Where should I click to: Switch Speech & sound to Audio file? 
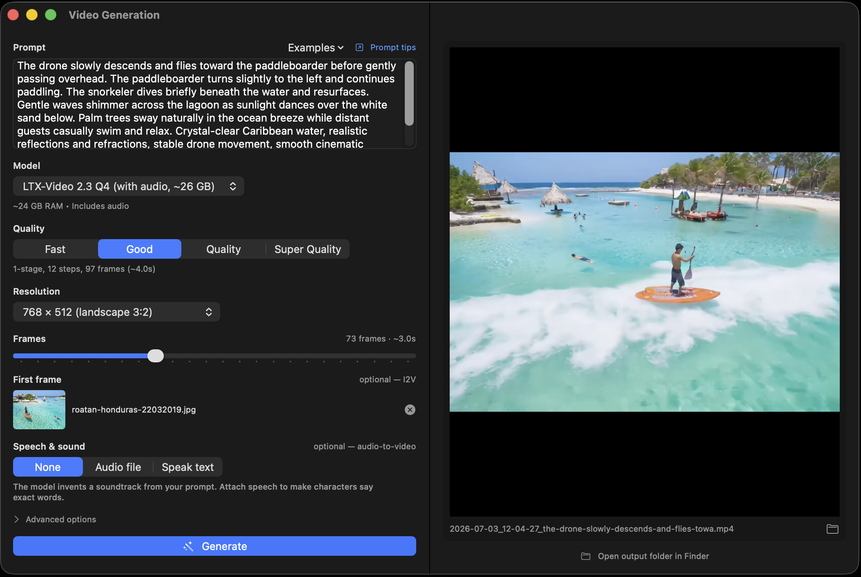coord(118,467)
